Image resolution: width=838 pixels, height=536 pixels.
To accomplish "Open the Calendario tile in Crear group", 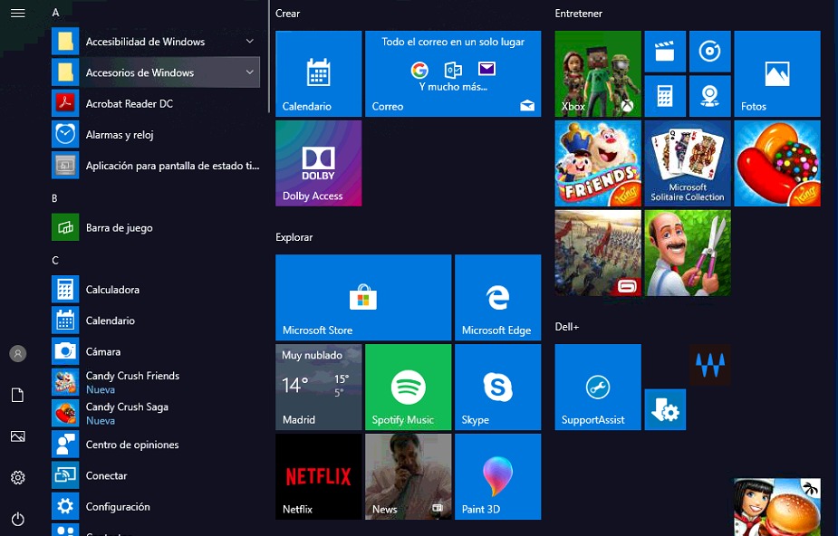I will tap(319, 73).
